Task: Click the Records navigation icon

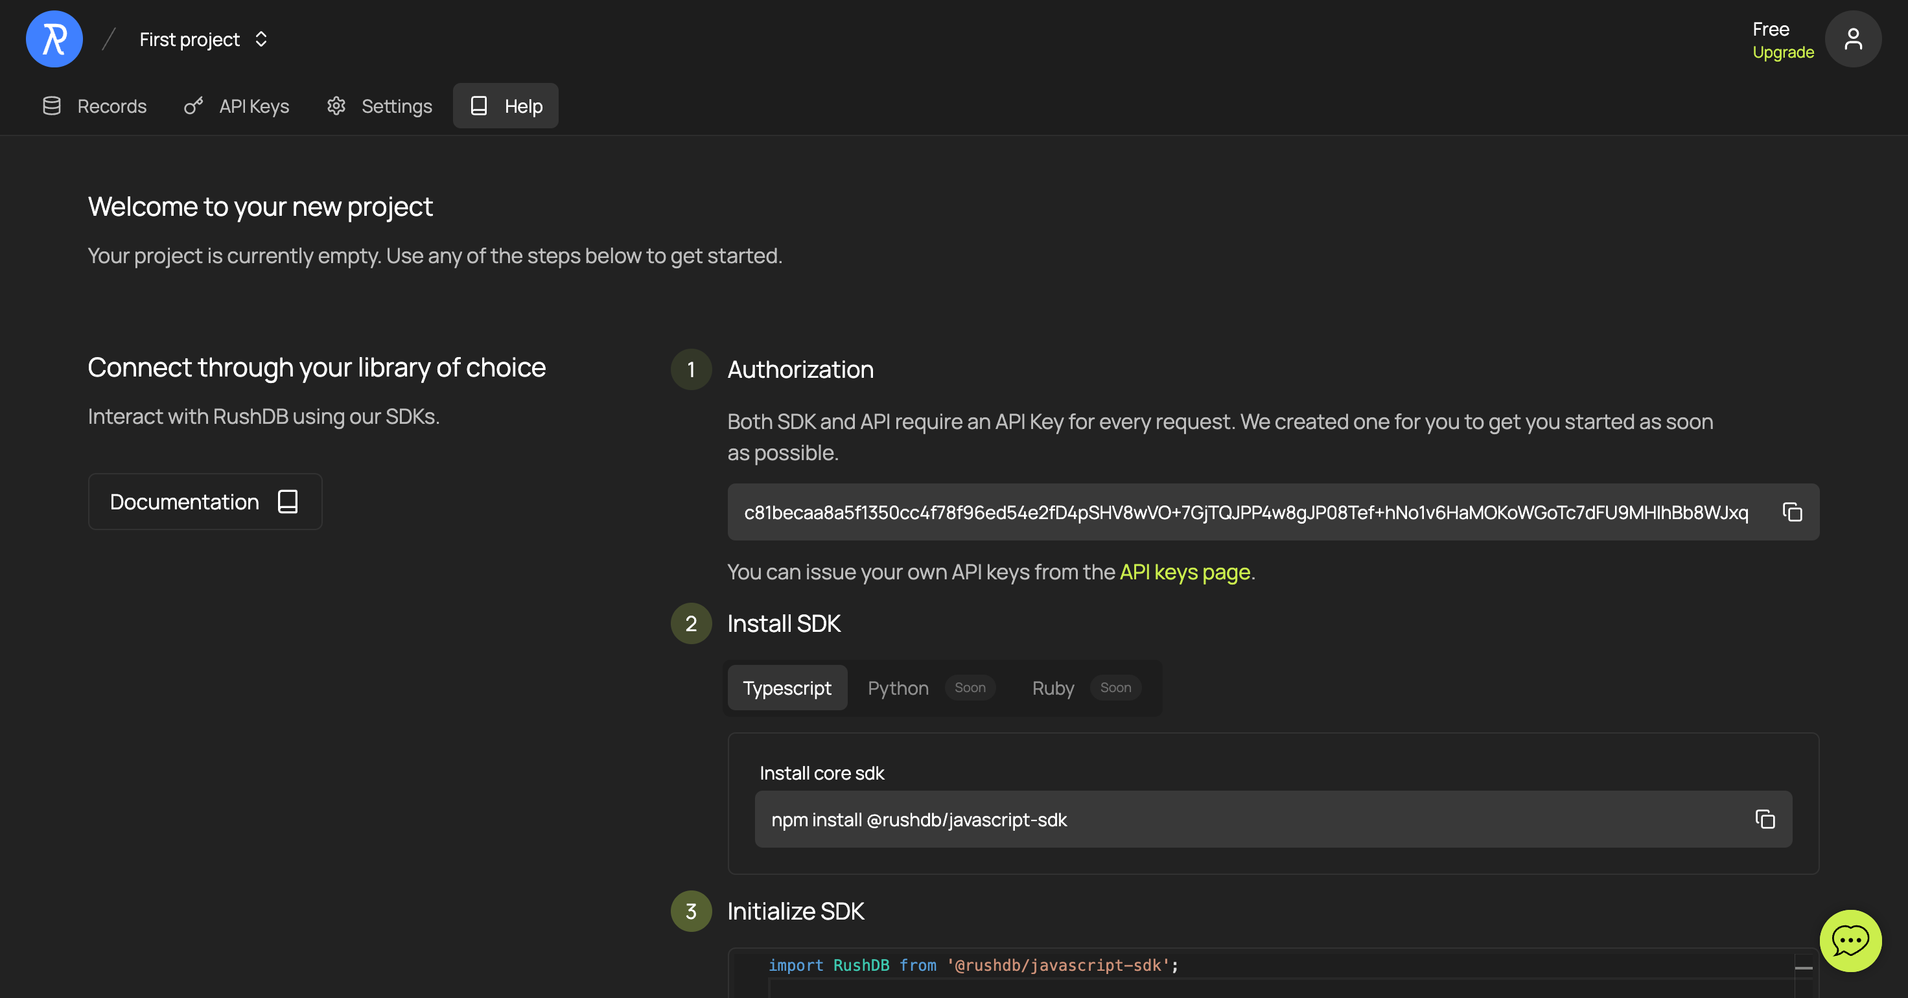Action: 52,105
